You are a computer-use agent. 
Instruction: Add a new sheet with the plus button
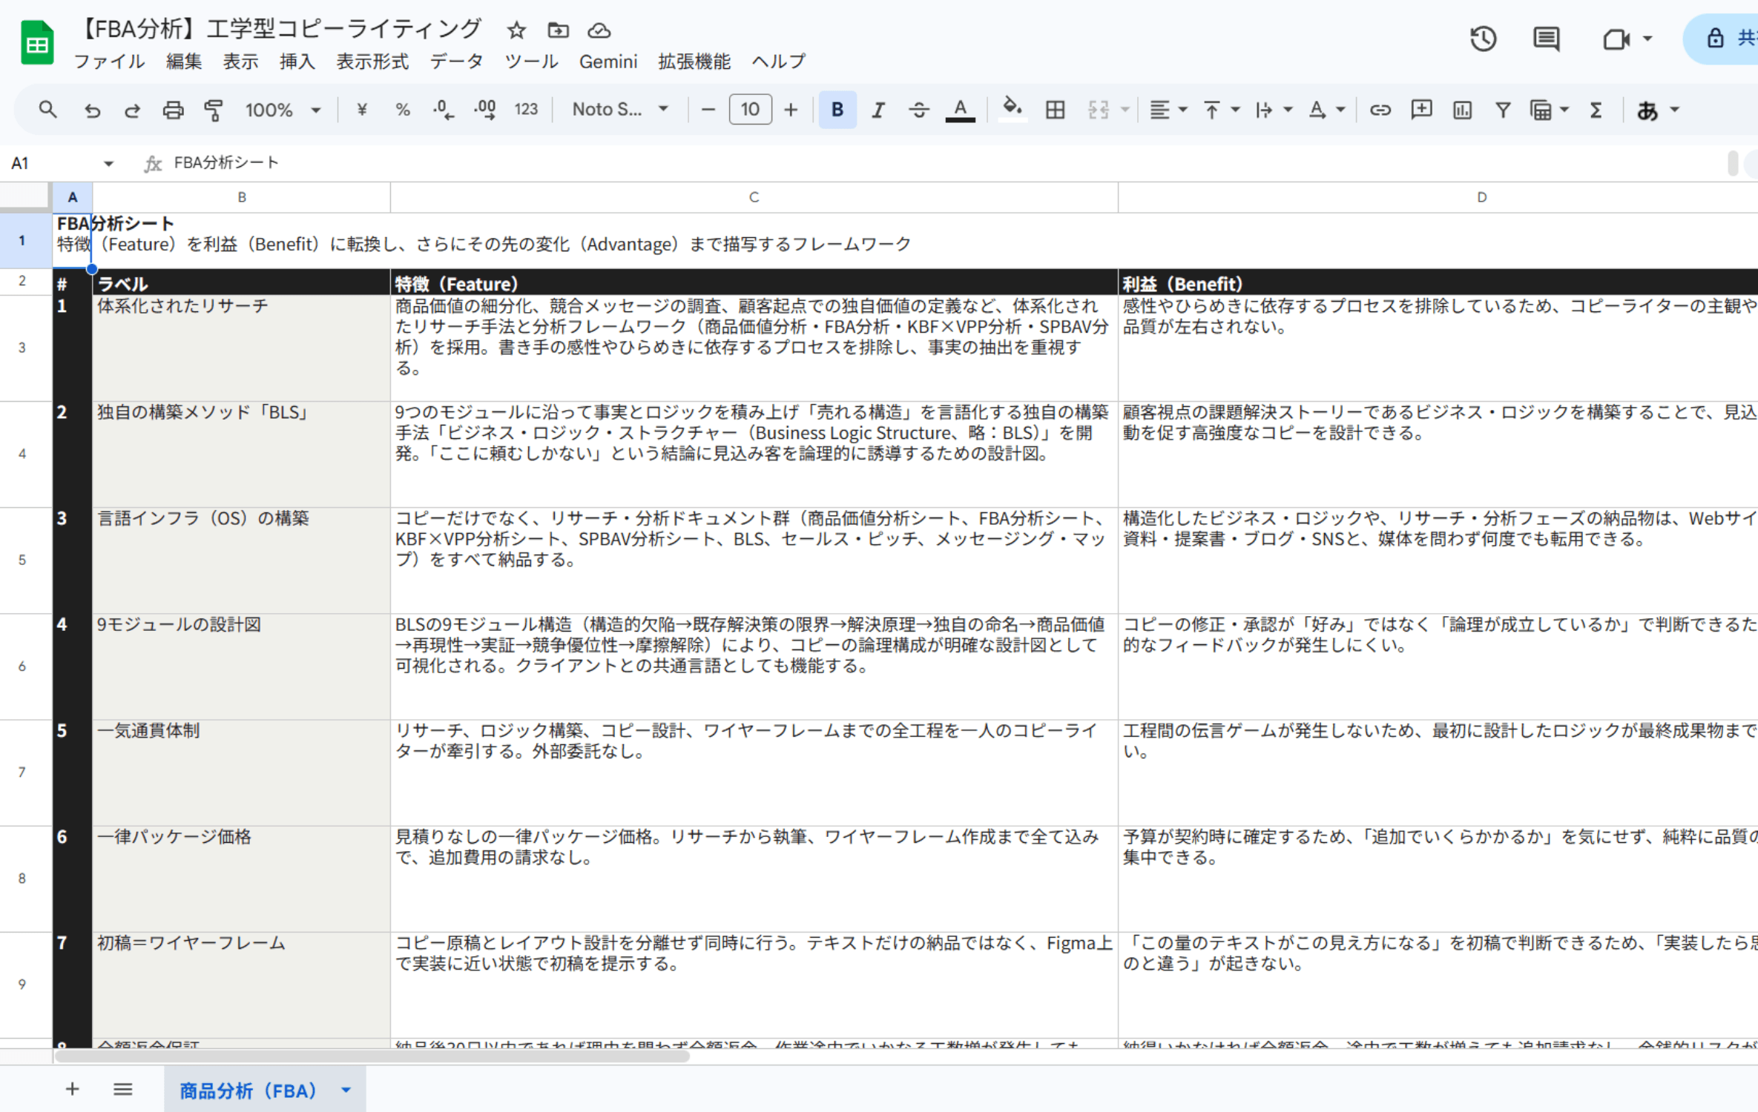[72, 1089]
